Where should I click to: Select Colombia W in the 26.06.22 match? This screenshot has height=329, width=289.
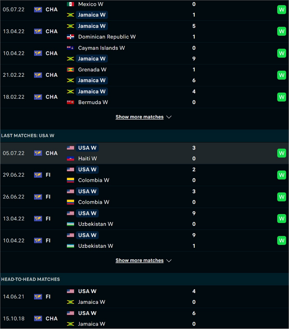tap(93, 202)
